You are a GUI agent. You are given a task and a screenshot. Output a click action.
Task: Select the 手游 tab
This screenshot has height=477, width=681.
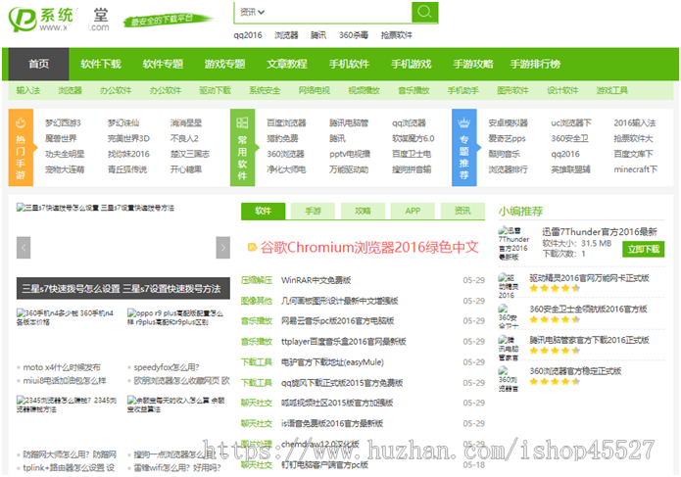pos(314,211)
